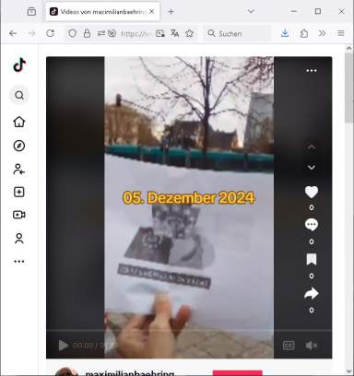Screen dimensions: 354x376
Task: Share the video with arrow icon
Action: (x=312, y=293)
